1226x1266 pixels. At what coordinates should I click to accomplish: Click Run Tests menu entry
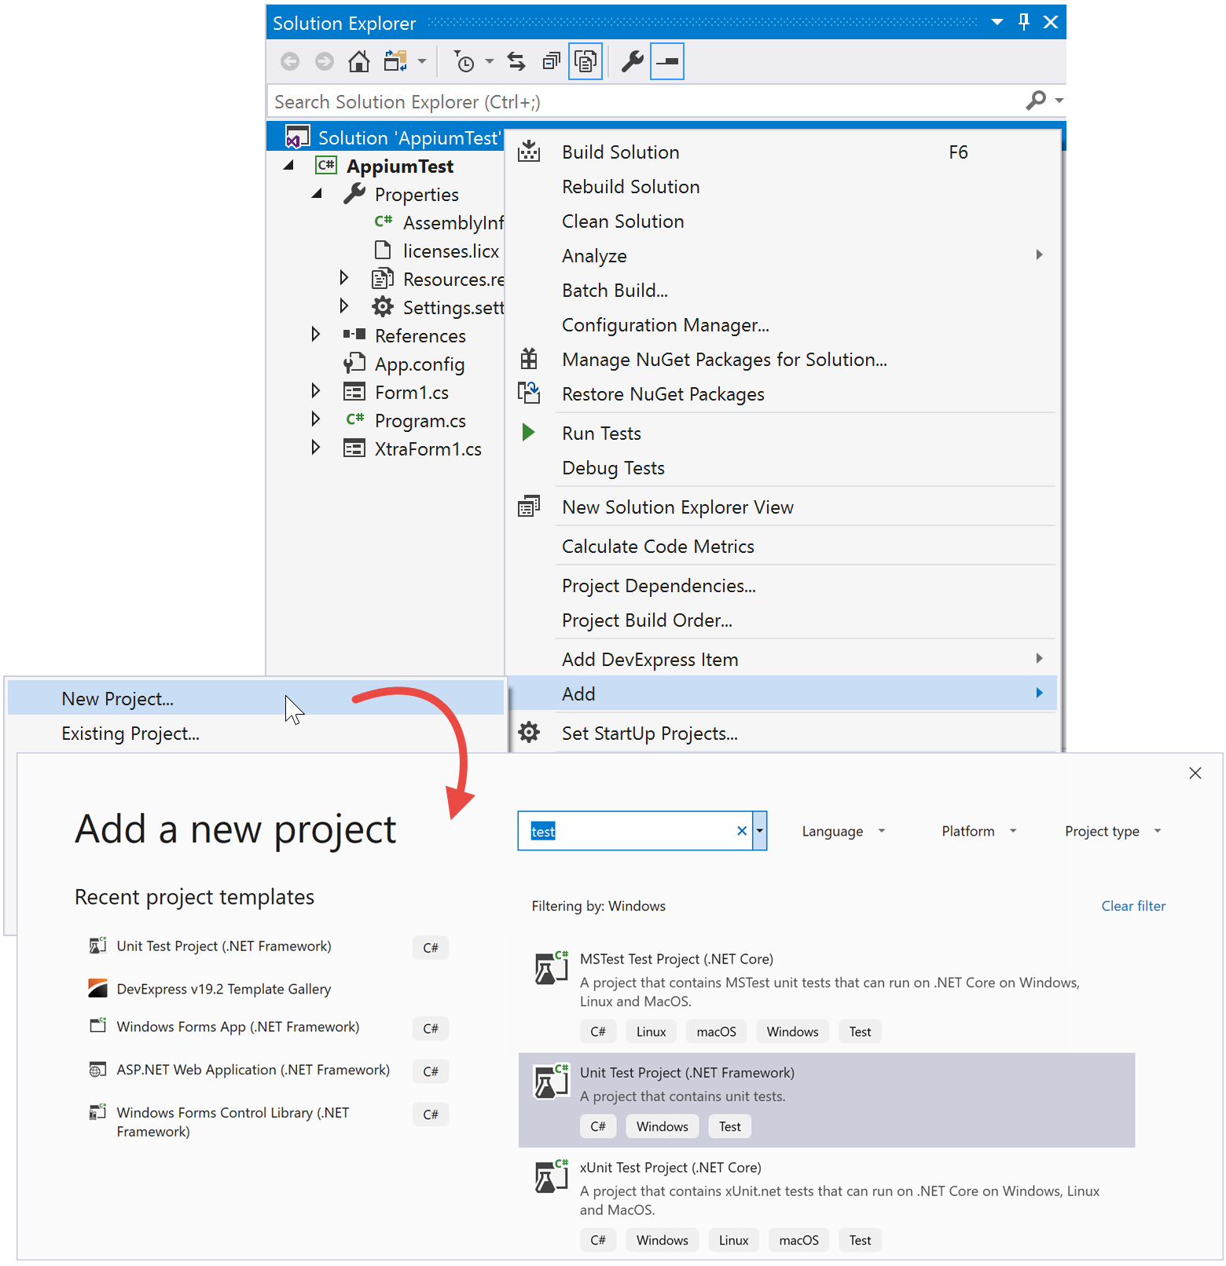point(782,434)
